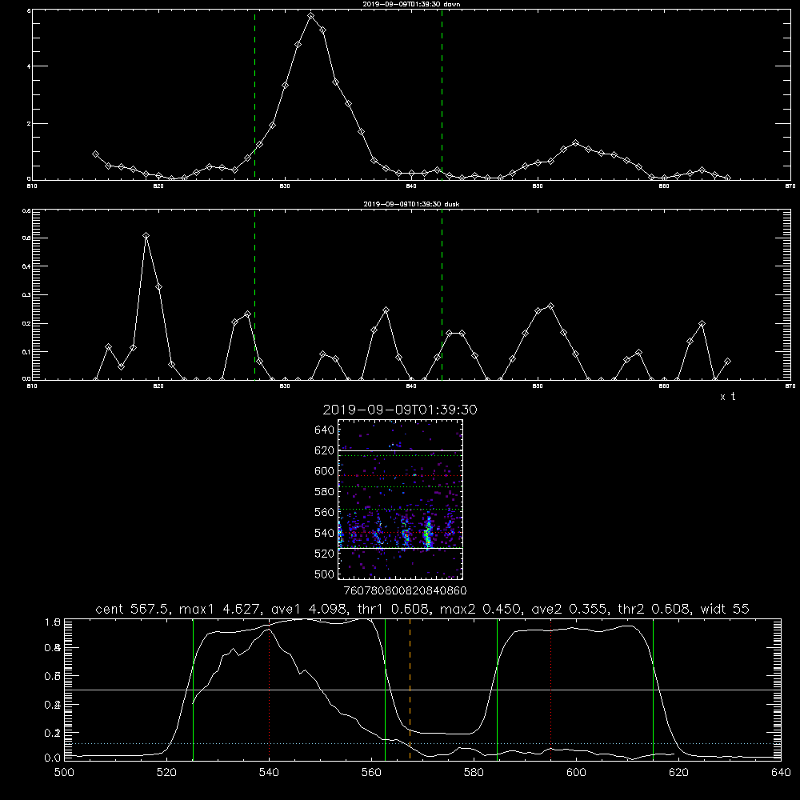
Task: Click the y-axis label '4' on the dawn plot
Action: [x=28, y=66]
